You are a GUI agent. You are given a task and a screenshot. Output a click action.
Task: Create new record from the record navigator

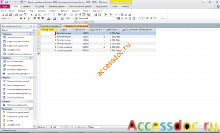point(67,127)
